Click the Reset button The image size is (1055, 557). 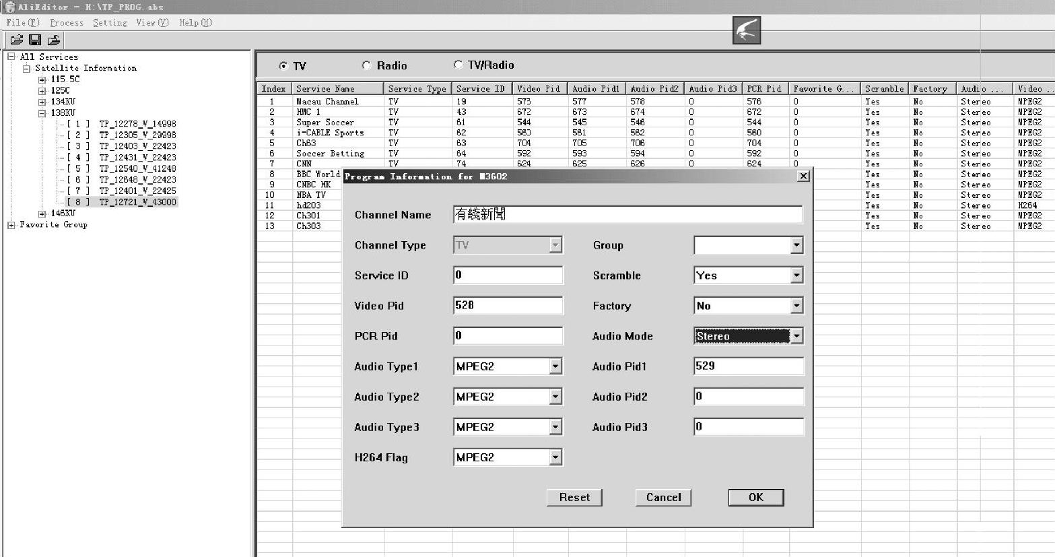tap(574, 498)
